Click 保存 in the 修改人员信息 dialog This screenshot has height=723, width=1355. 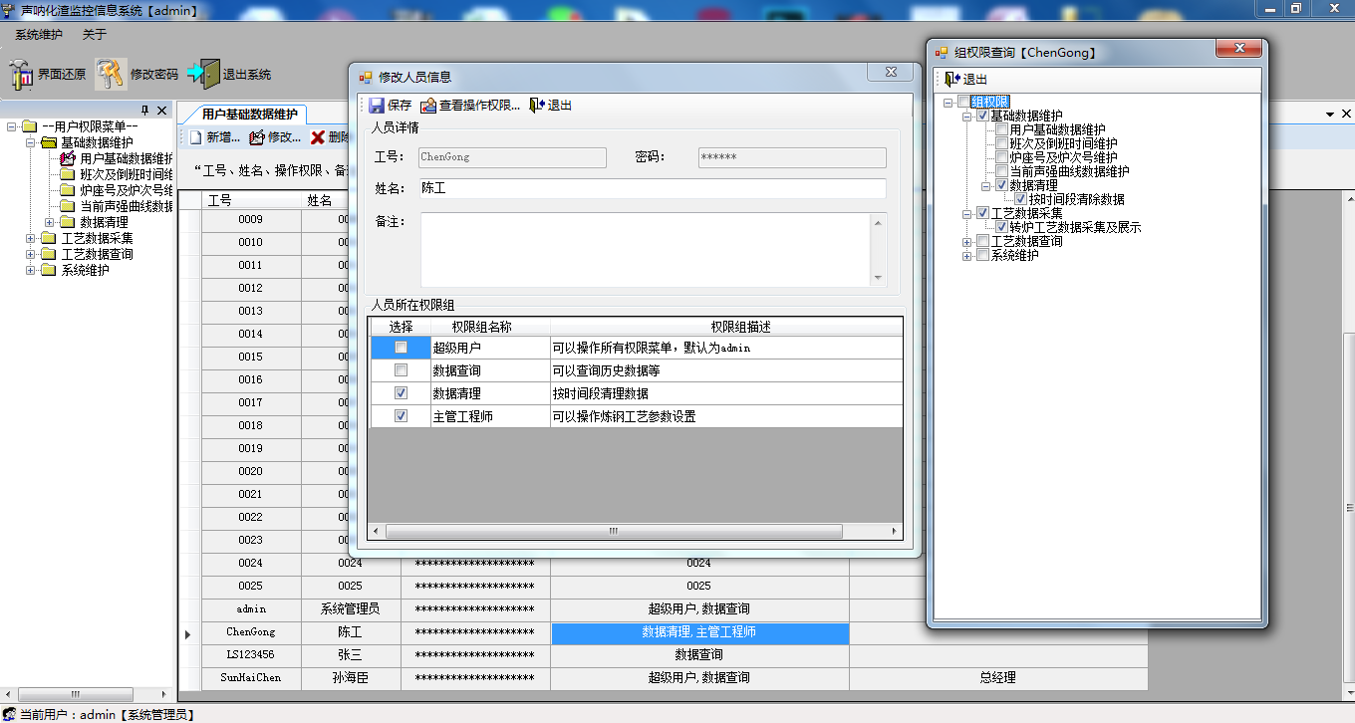click(x=390, y=106)
